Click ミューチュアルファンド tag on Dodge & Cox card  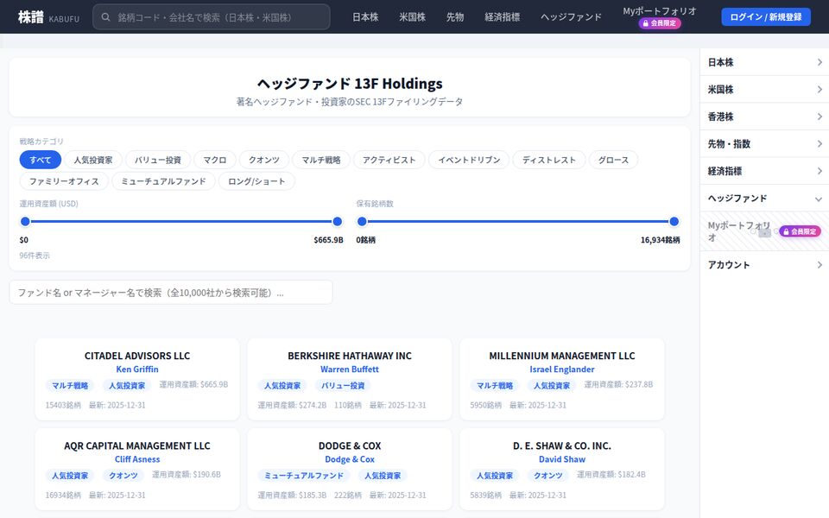[304, 475]
